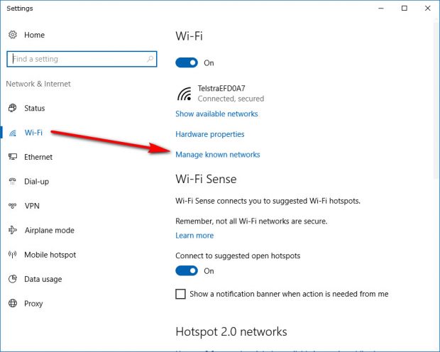Turn off the Wi-Fi toggle
This screenshot has height=352, width=440.
187,62
